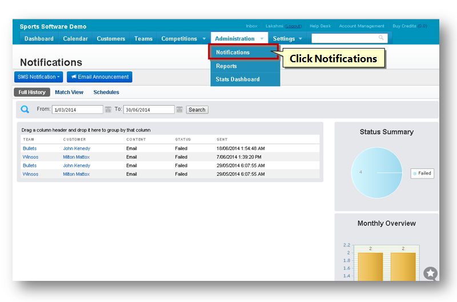The image size is (457, 302).
Task: Open the Customers nav item
Action: pos(111,38)
